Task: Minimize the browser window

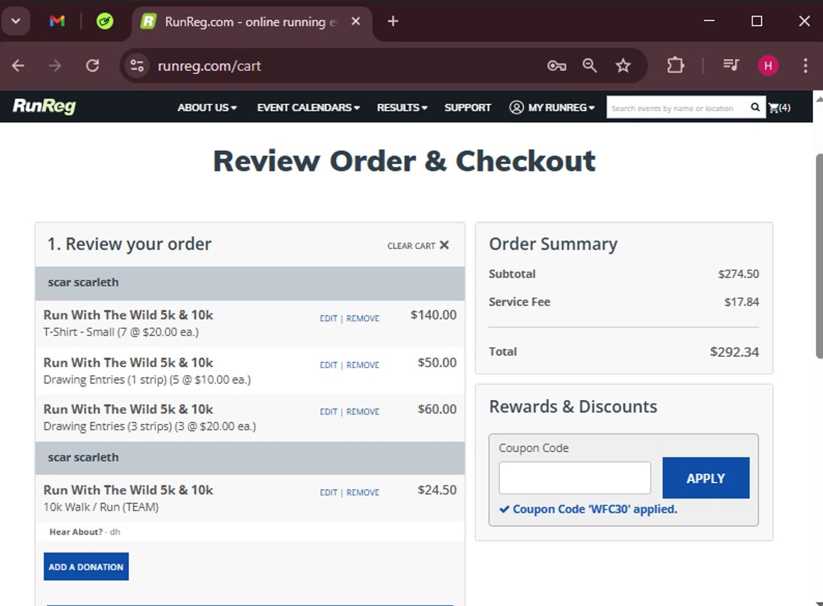Action: point(709,21)
